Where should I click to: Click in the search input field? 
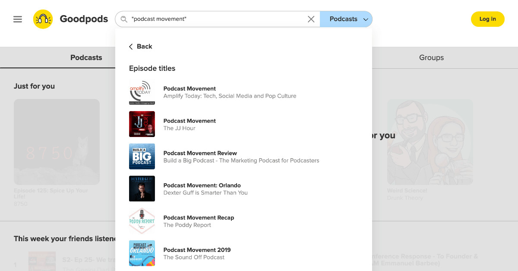(x=216, y=19)
